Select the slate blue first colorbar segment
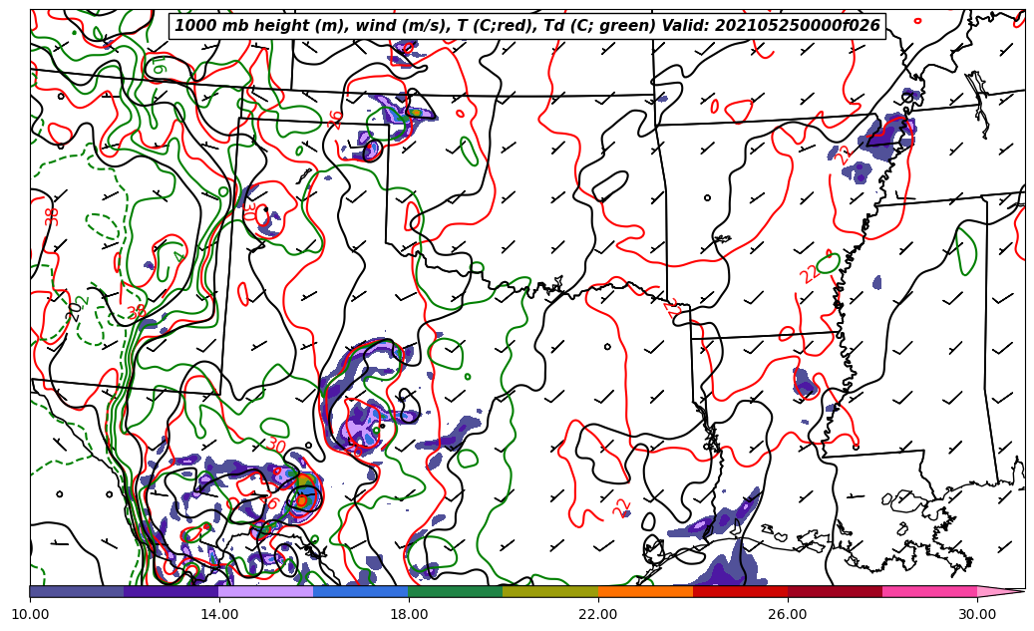The image size is (1034, 631). (77, 591)
